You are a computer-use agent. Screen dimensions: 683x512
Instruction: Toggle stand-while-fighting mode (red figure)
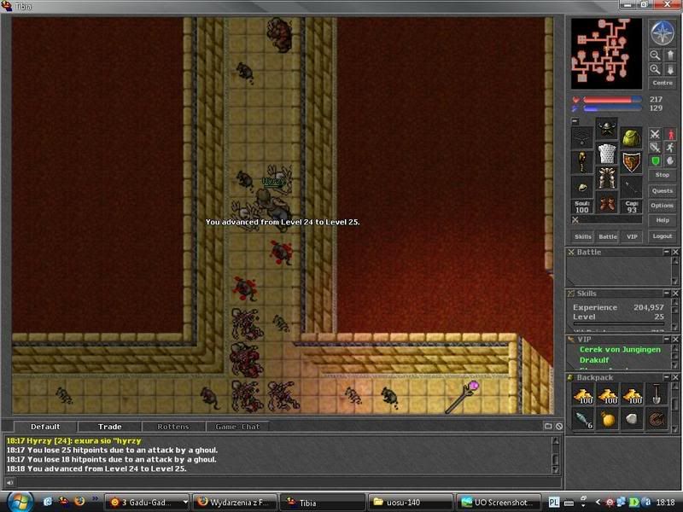point(670,134)
